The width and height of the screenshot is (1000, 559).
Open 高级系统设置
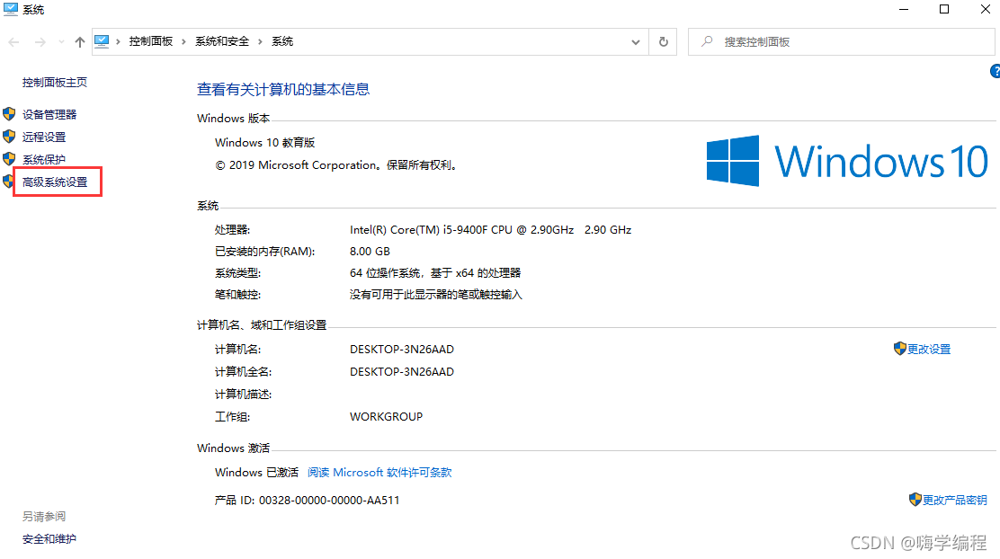pyautogui.click(x=55, y=182)
